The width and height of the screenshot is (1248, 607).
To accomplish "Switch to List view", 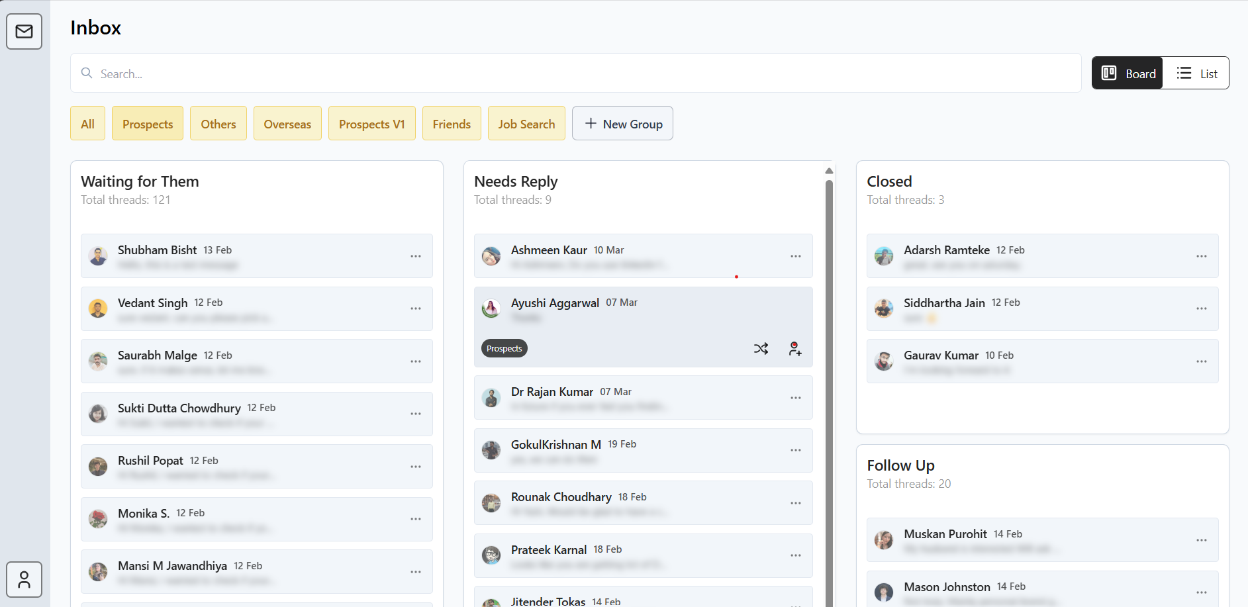I will coord(1196,73).
